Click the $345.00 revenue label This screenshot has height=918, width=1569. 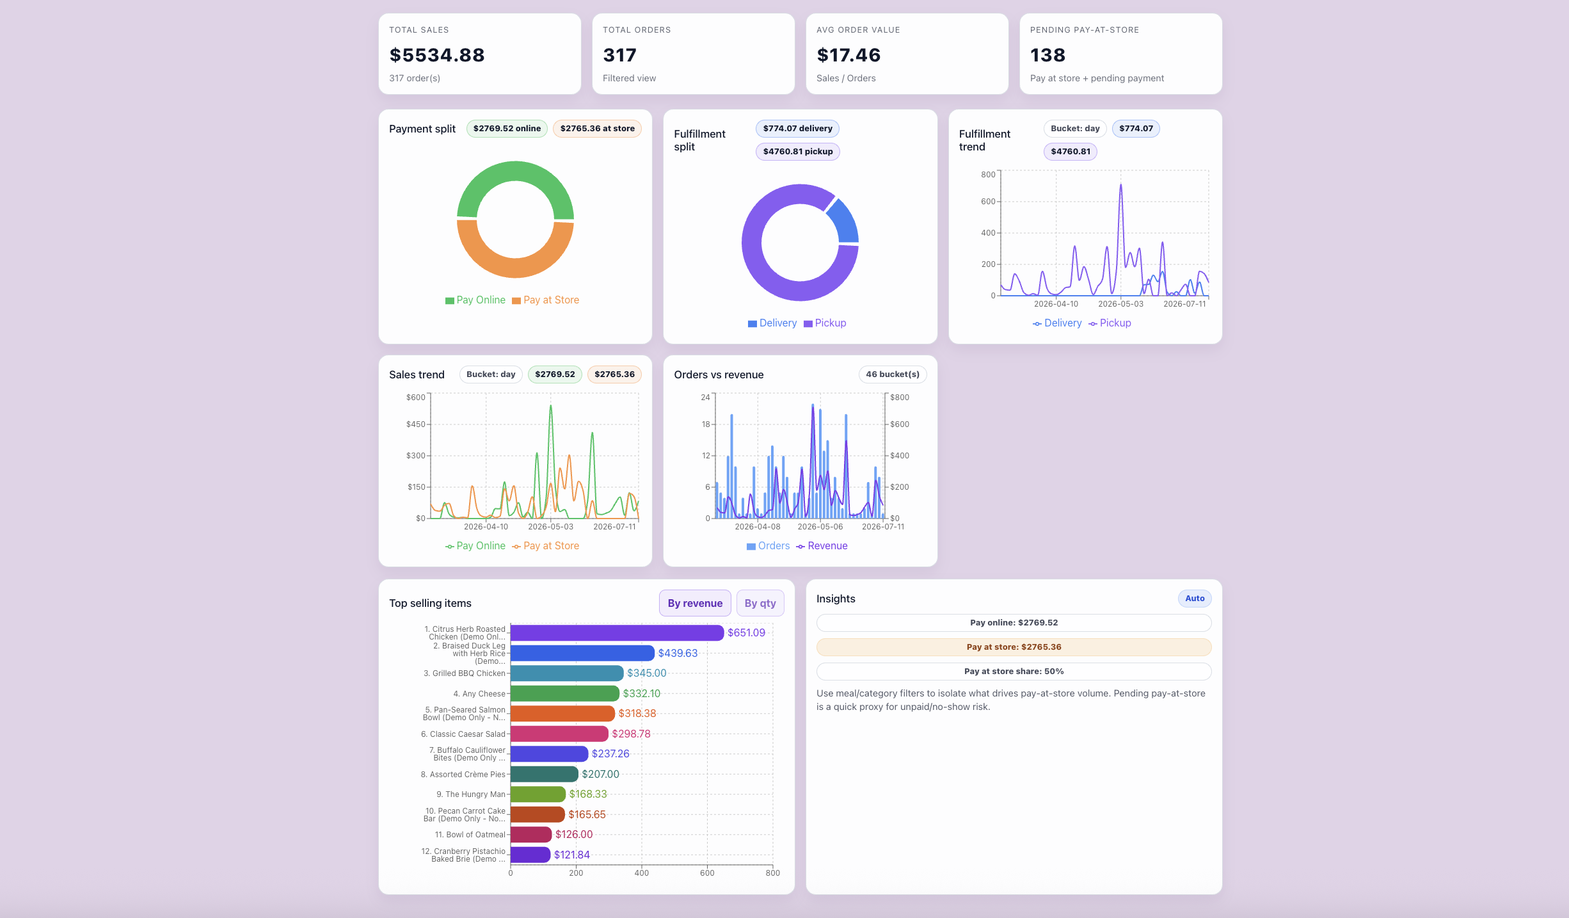(x=646, y=673)
